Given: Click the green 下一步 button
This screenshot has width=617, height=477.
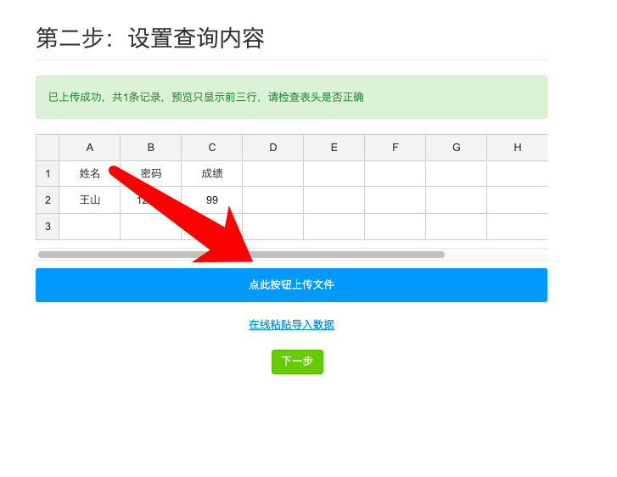Looking at the screenshot, I should click(x=297, y=362).
